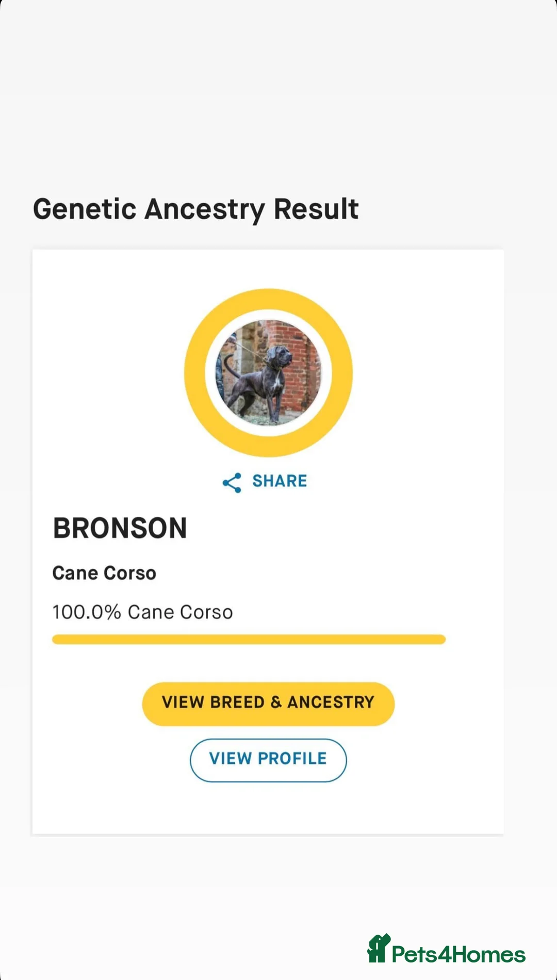Click the word "Result" in the heading
The width and height of the screenshot is (557, 980).
click(316, 209)
